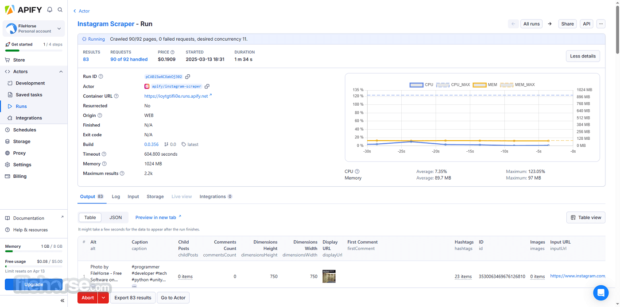Toggle CPU series in chart legend
620x307 pixels.
[x=421, y=84]
